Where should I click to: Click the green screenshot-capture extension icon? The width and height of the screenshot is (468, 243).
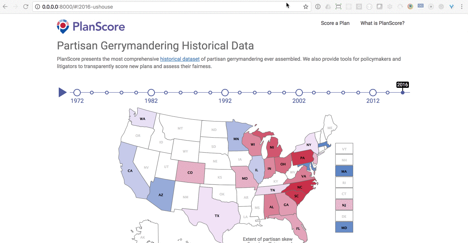point(338,6)
